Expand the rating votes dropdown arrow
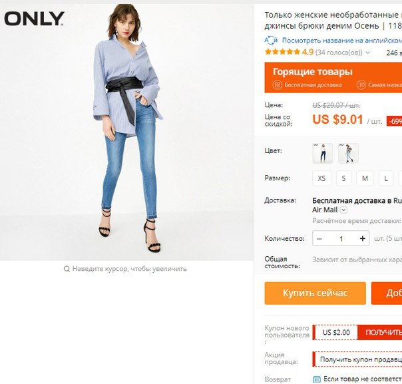This screenshot has height=384, width=402. [367, 53]
